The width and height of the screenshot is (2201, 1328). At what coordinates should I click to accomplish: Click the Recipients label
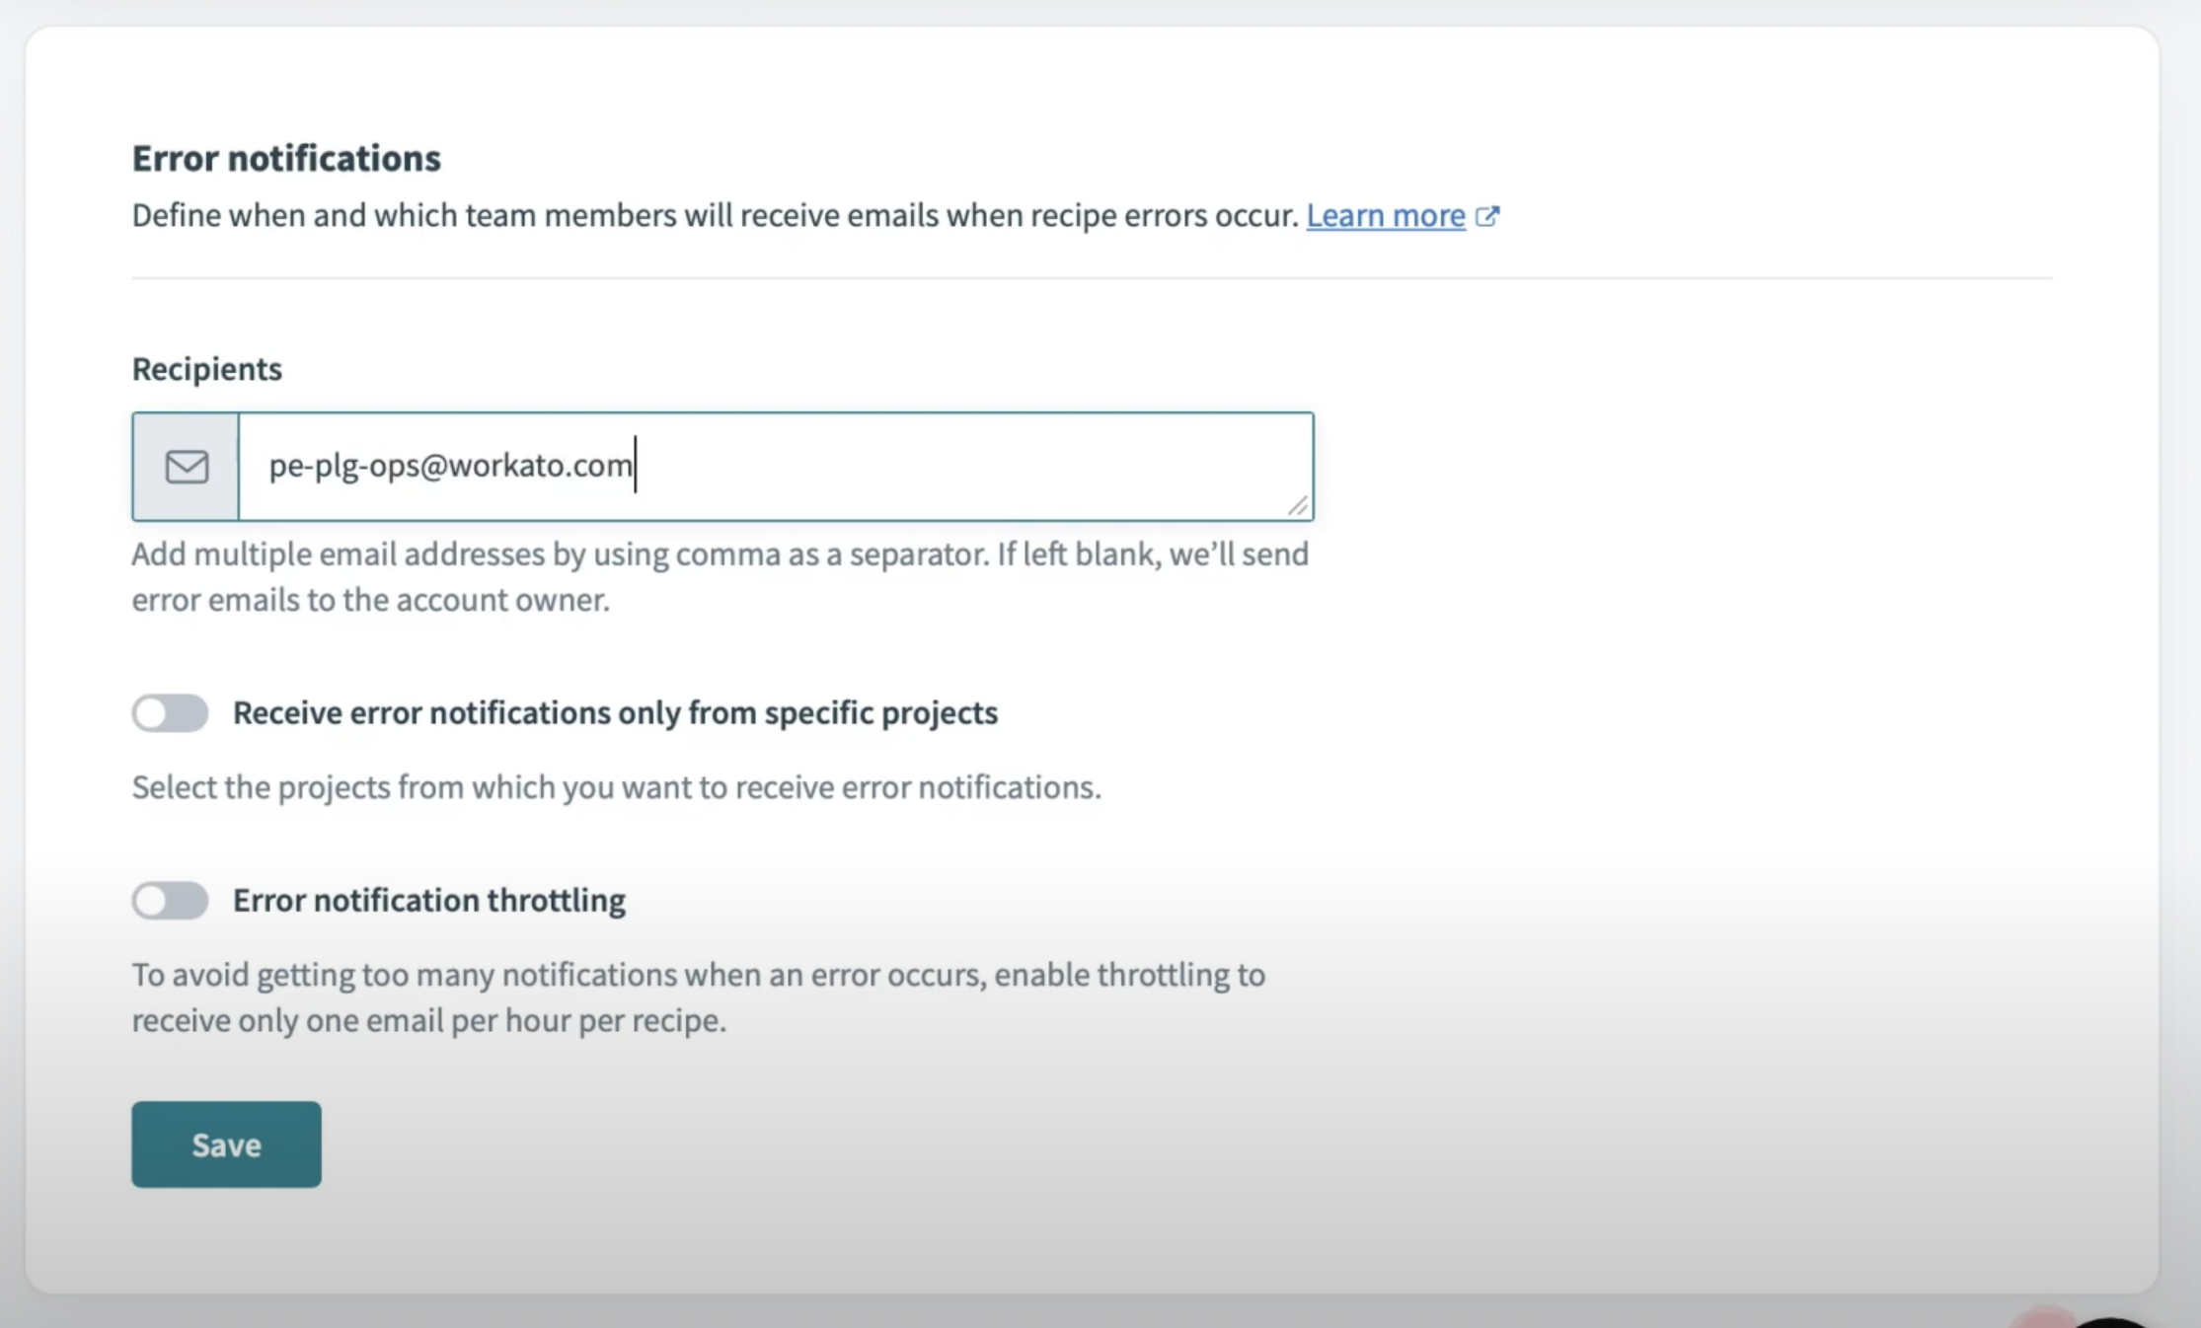pyautogui.click(x=207, y=368)
